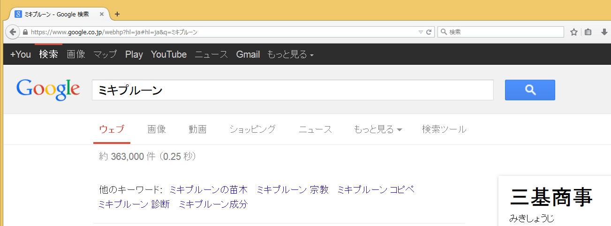Image resolution: width=611 pixels, height=226 pixels.
Task: Click the padlock site security icon
Action: click(x=25, y=32)
